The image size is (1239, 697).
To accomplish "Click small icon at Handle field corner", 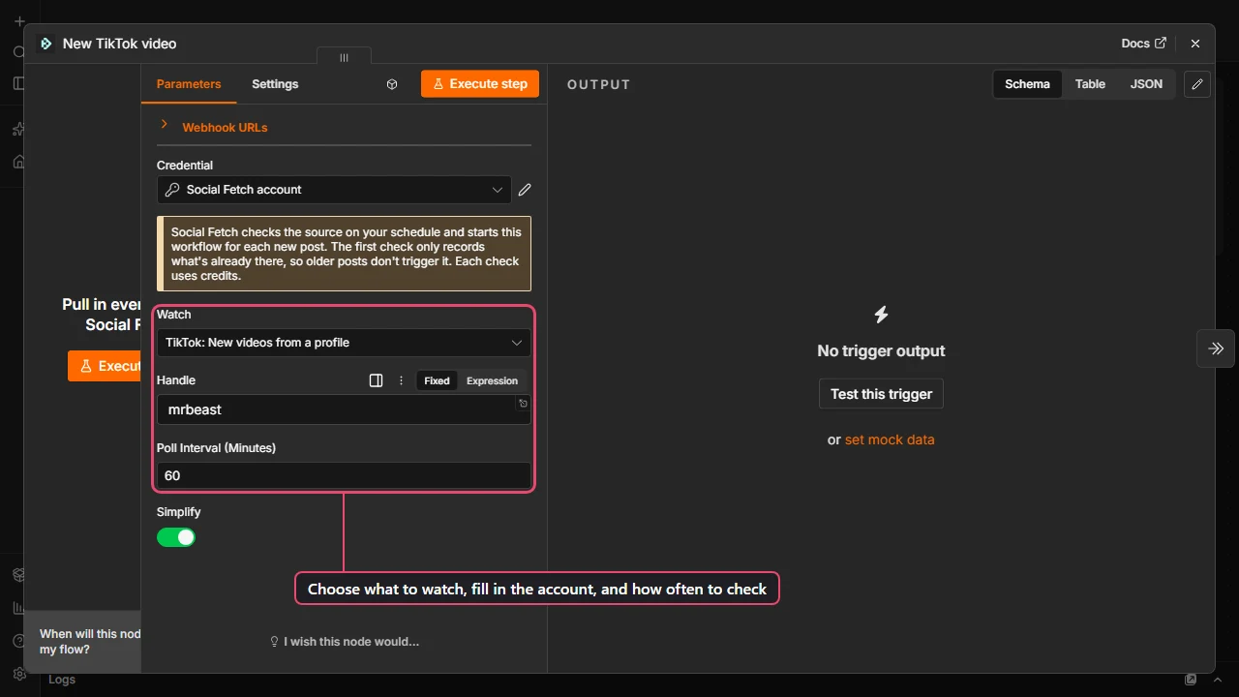I will coord(523,403).
